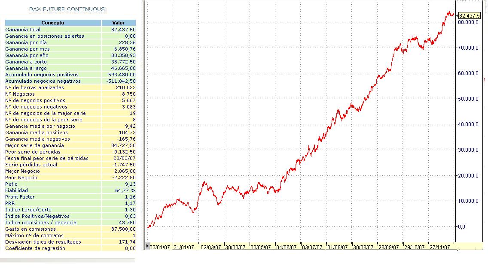Image resolution: width=494 pixels, height=268 pixels.
Task: Click Mejor serie de ganancia label
Action: [x=34, y=145]
